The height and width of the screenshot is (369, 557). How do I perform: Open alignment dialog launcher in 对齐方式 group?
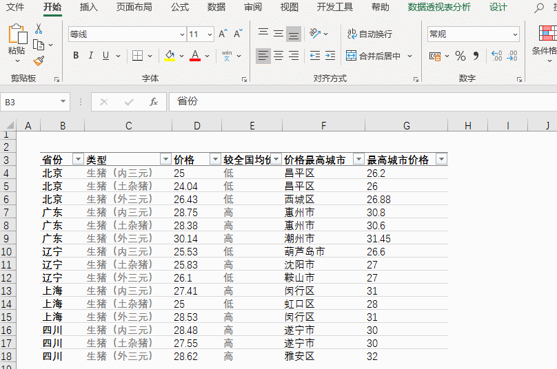coord(416,79)
